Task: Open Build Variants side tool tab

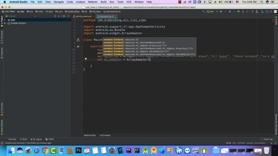Action: pos(2,127)
